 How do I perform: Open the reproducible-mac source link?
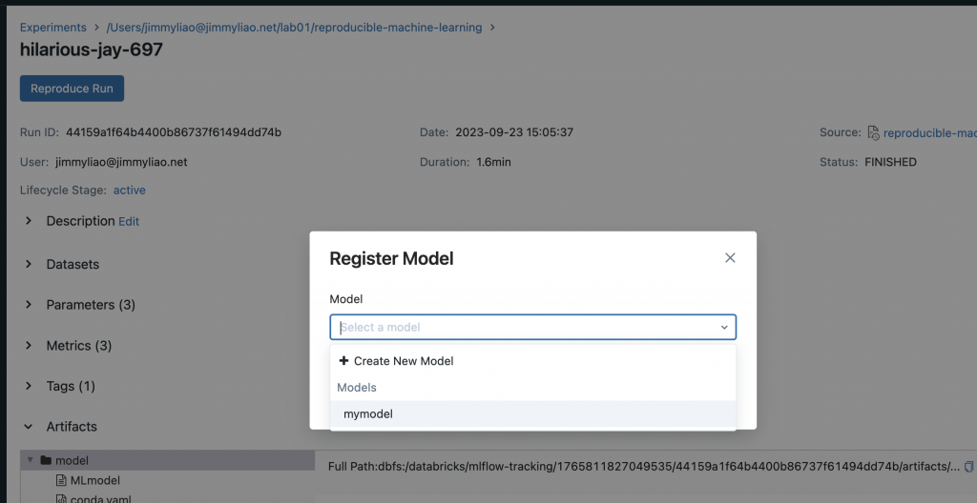click(929, 133)
